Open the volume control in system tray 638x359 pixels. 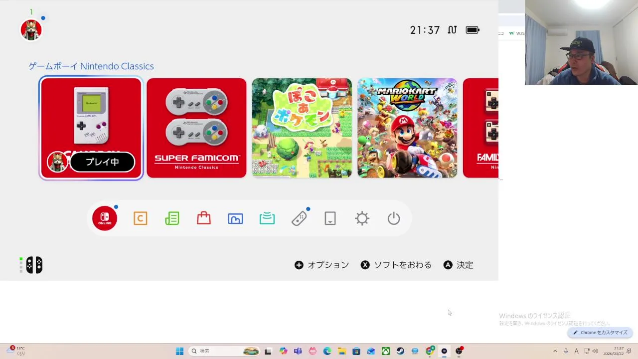(595, 351)
